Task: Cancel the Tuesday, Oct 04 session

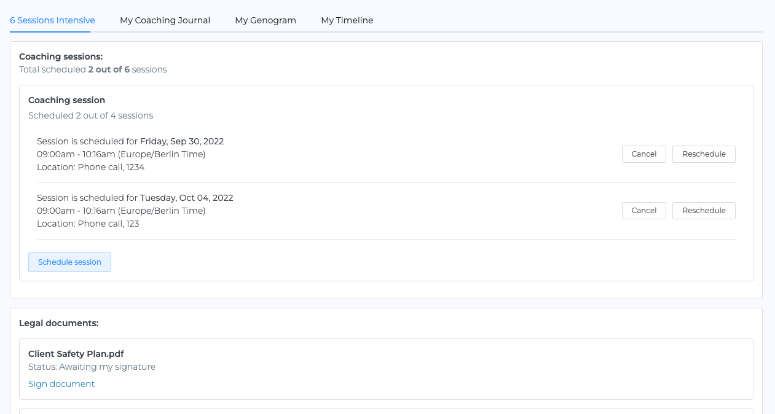Action: point(643,211)
